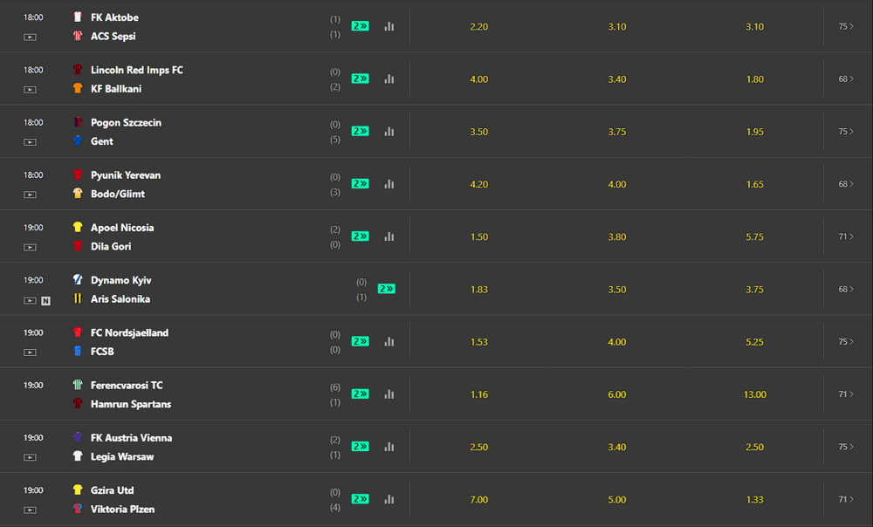The image size is (873, 527).
Task: Open stats chart for Pyunik Yerevan match
Action: pyautogui.click(x=389, y=184)
